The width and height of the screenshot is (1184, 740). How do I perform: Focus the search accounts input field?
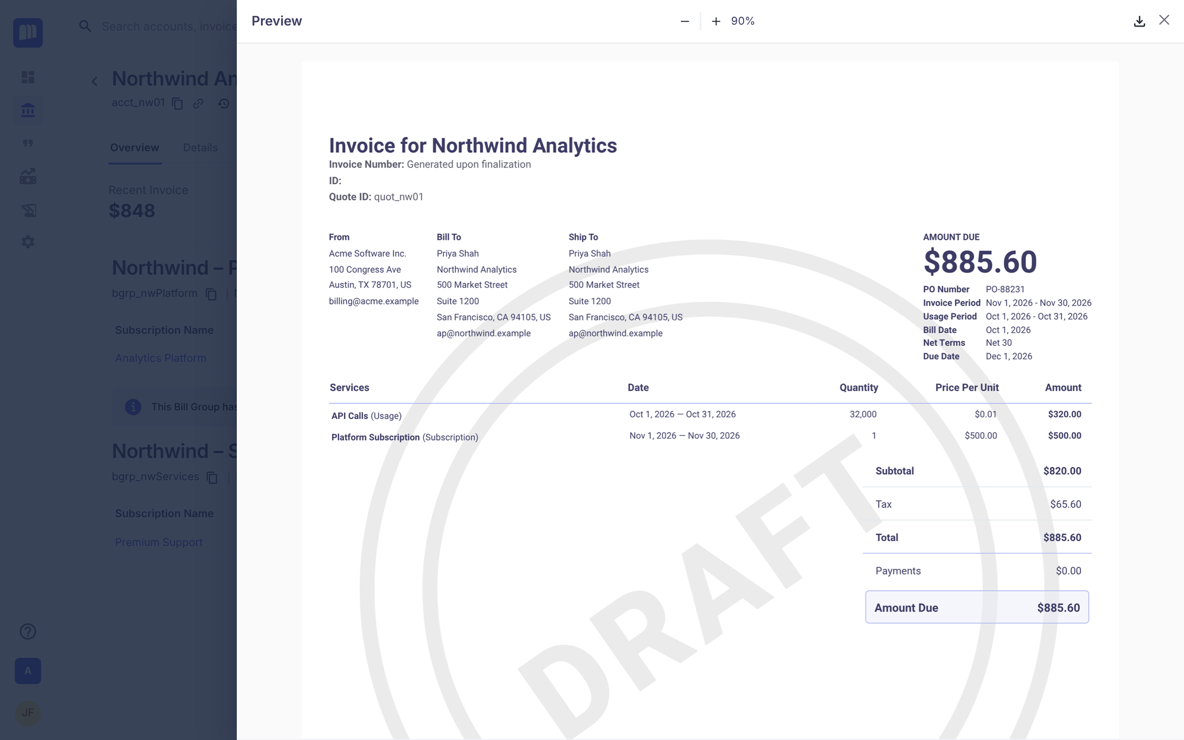click(x=169, y=26)
